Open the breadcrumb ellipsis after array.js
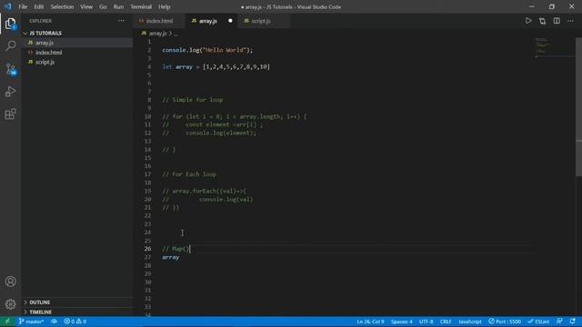 pyautogui.click(x=176, y=34)
